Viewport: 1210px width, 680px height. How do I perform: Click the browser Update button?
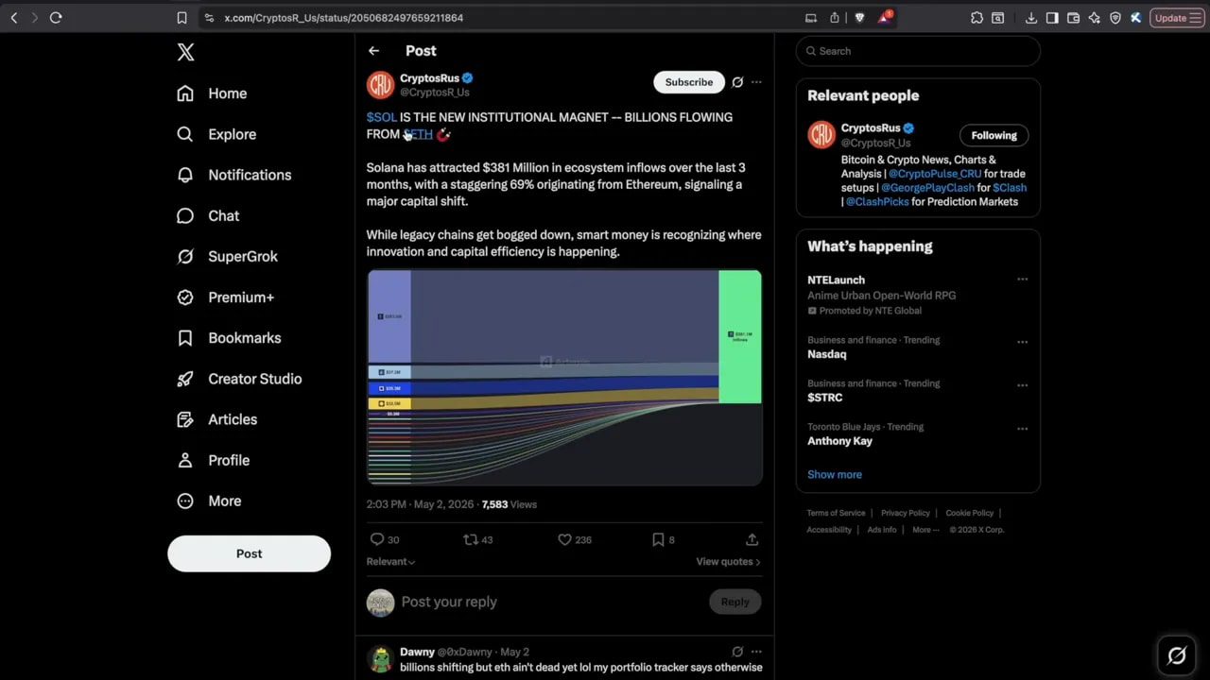click(x=1177, y=18)
